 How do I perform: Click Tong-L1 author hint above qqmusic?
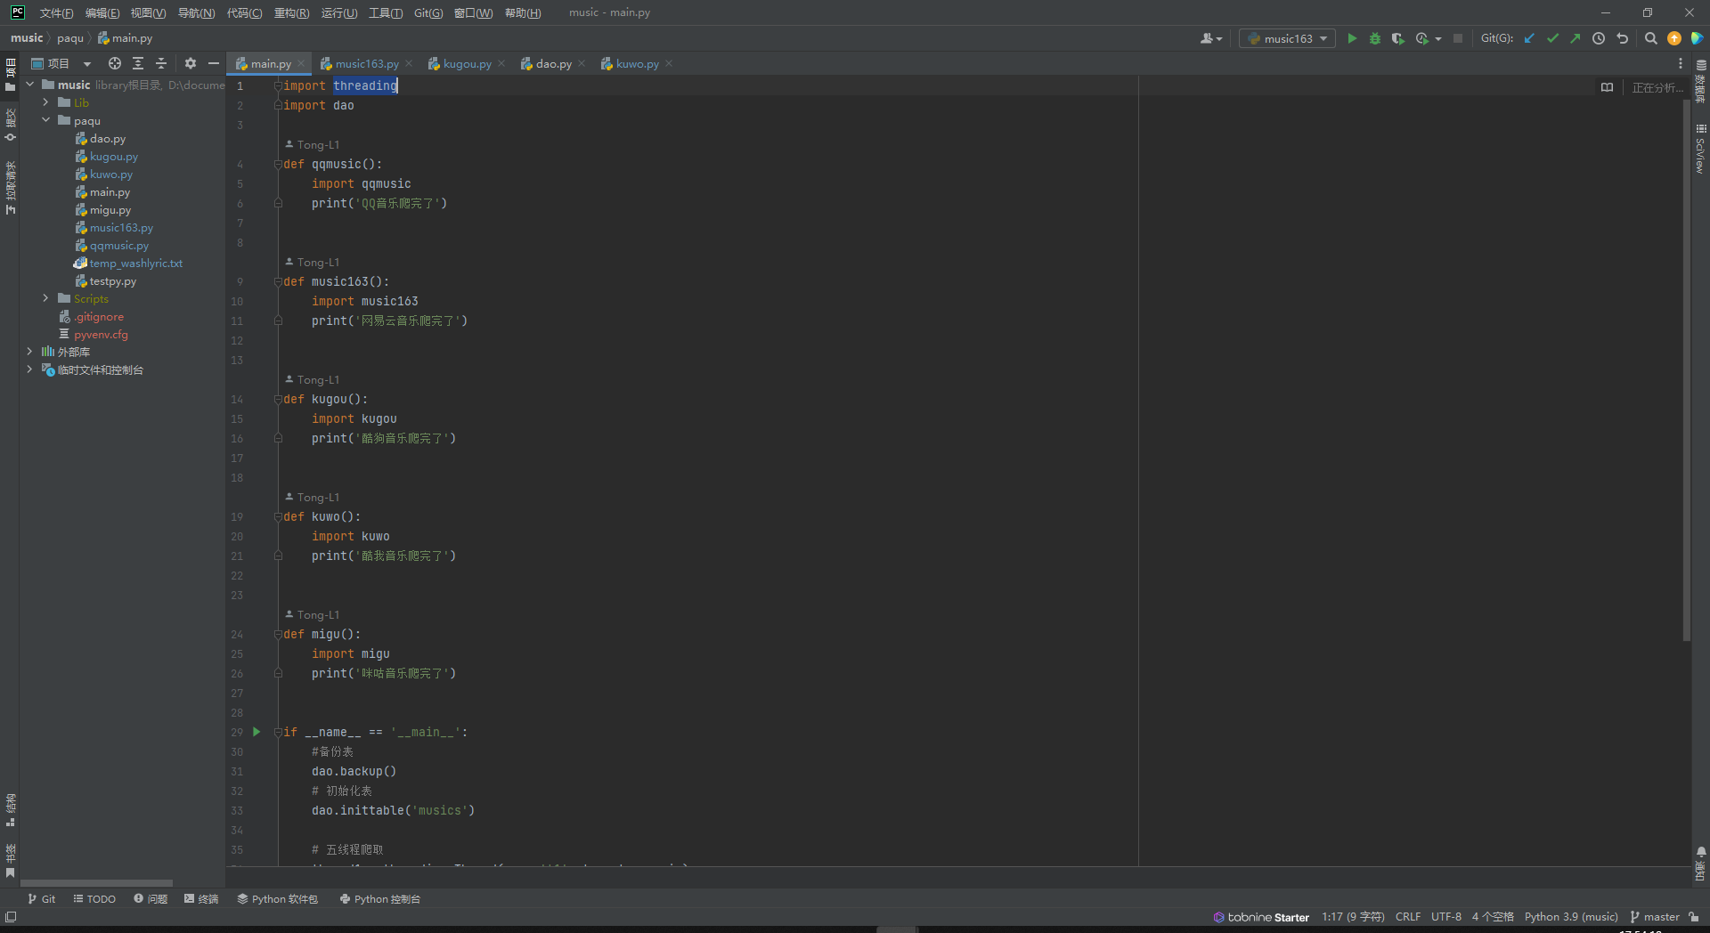(313, 144)
